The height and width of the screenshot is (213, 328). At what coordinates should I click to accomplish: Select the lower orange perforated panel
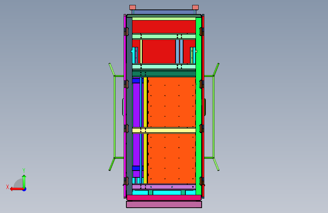172,158
